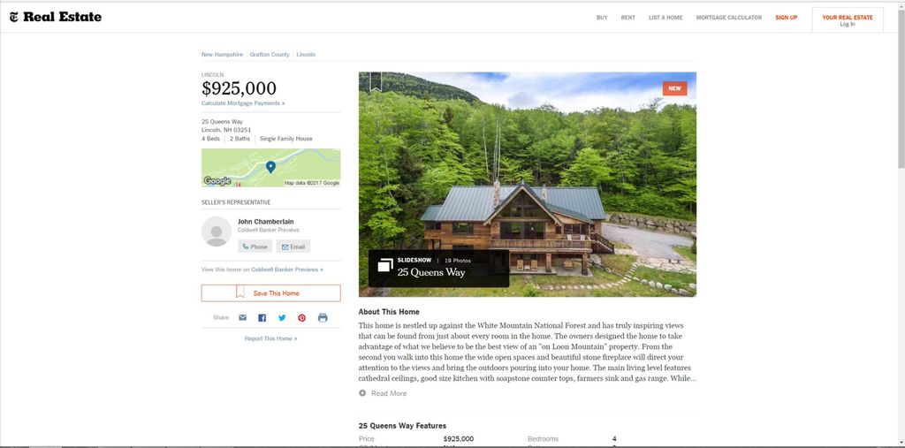Open Grafton County breadcrumb link
905x448 pixels.
pyautogui.click(x=270, y=55)
